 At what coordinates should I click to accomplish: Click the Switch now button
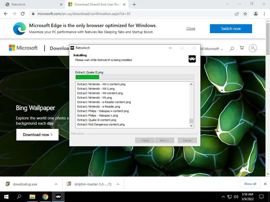(x=231, y=28)
